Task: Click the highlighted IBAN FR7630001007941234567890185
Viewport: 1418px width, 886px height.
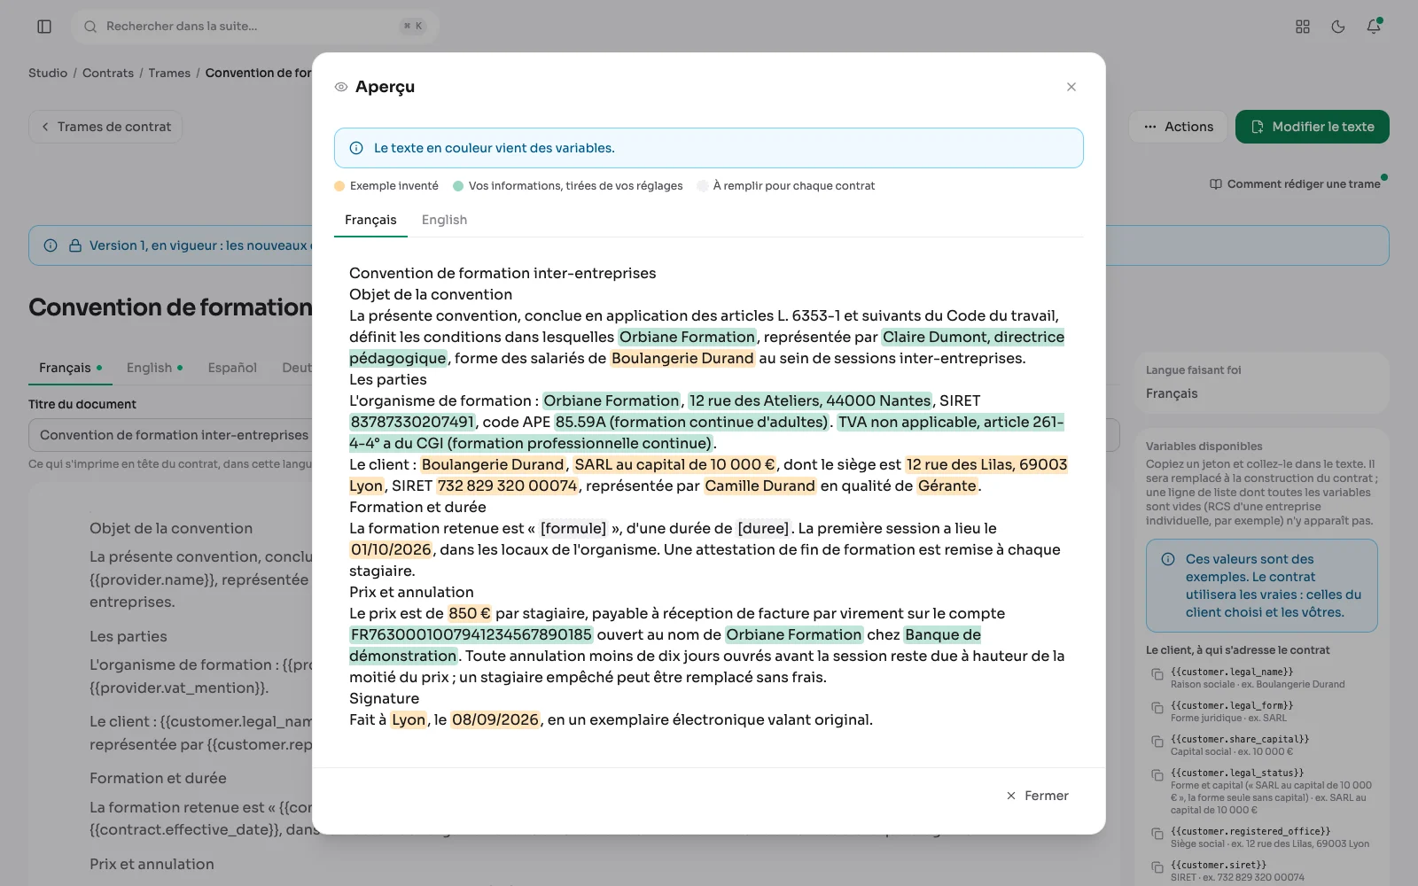Action: [x=471, y=634]
